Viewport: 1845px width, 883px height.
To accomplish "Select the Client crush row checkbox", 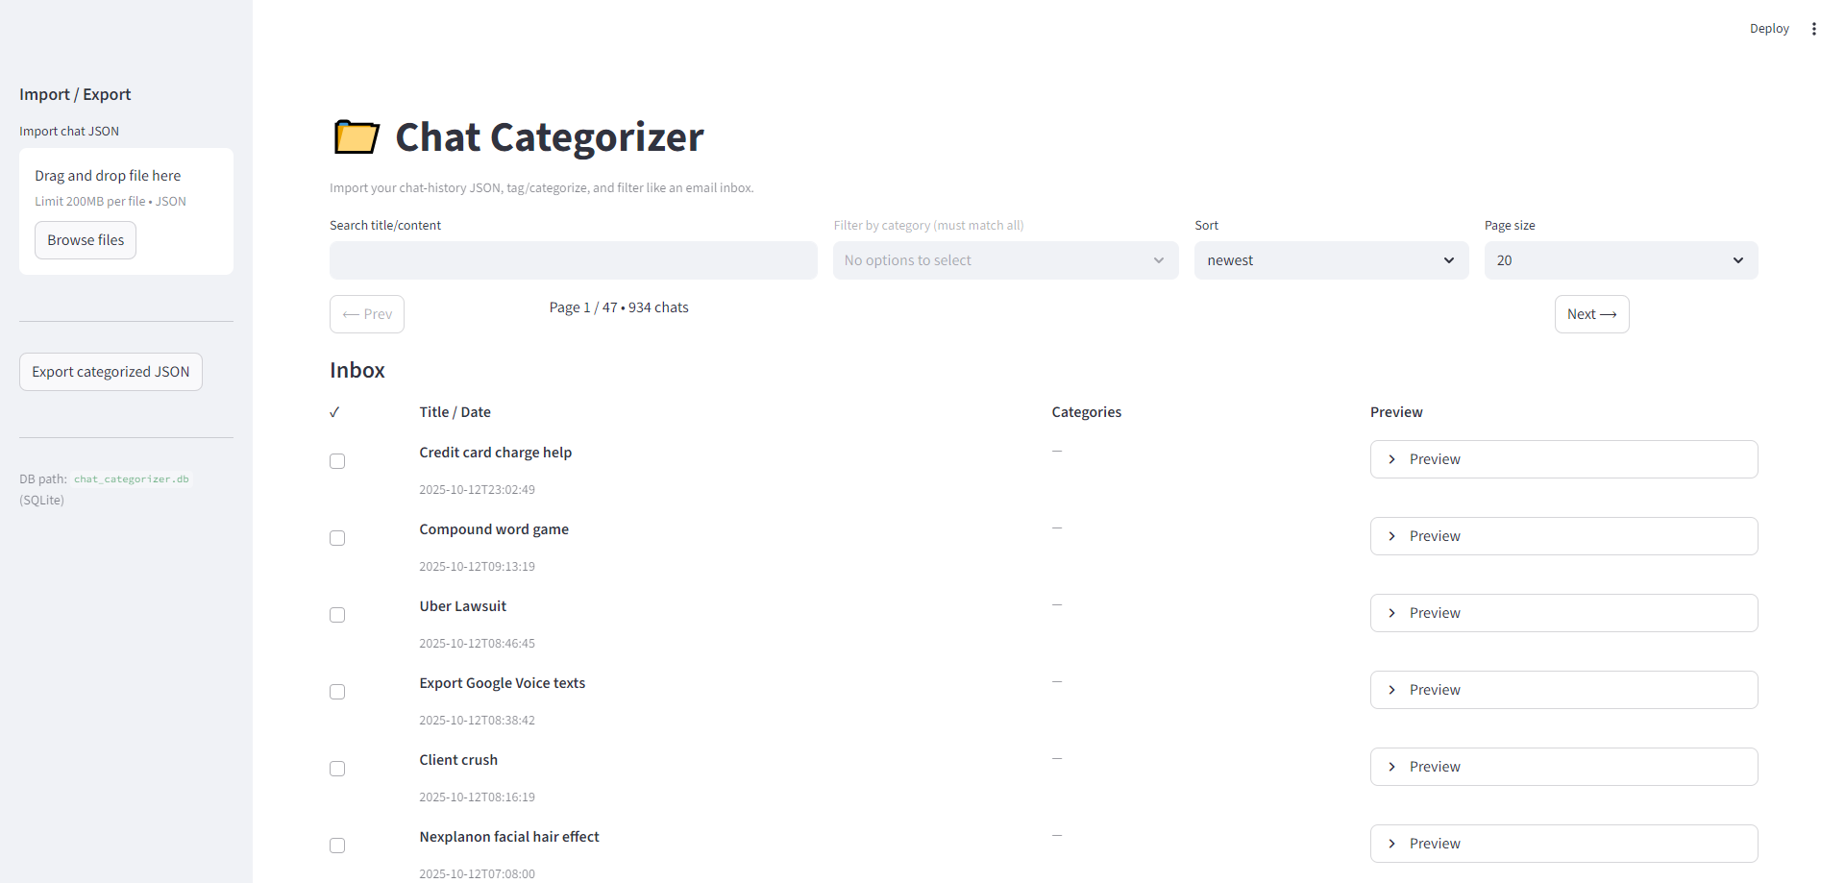I will click(x=336, y=768).
